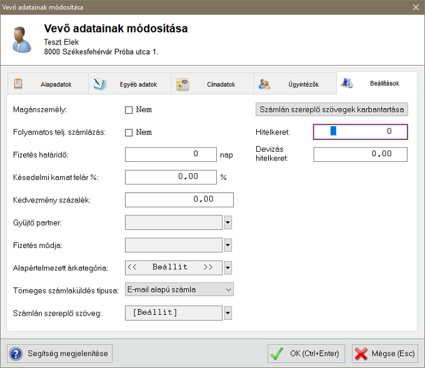The width and height of the screenshot is (425, 368).
Task: Click the customer avatar icon in header
Action: [23, 39]
